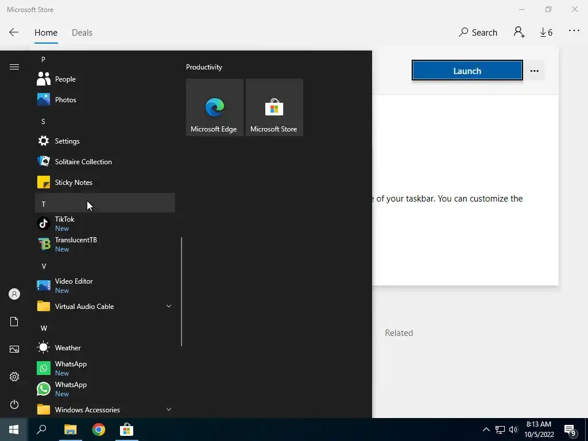588x441 pixels.
Task: Click the Related heading in Store
Action: pyautogui.click(x=399, y=333)
